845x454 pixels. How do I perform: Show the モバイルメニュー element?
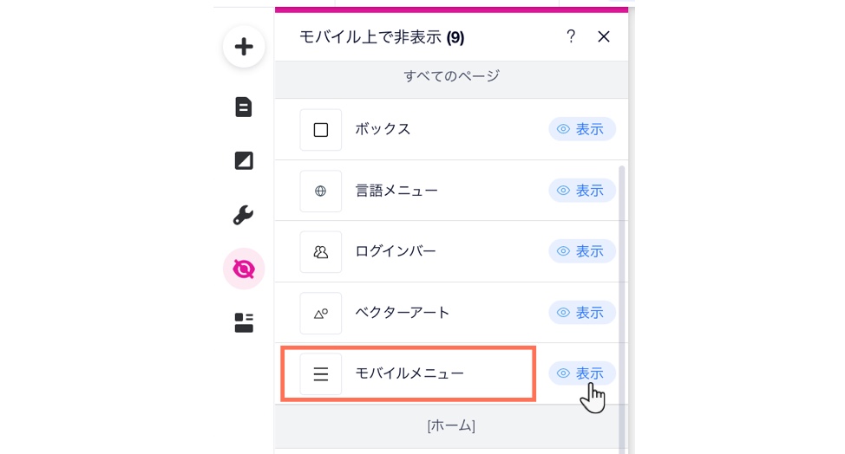pyautogui.click(x=582, y=373)
